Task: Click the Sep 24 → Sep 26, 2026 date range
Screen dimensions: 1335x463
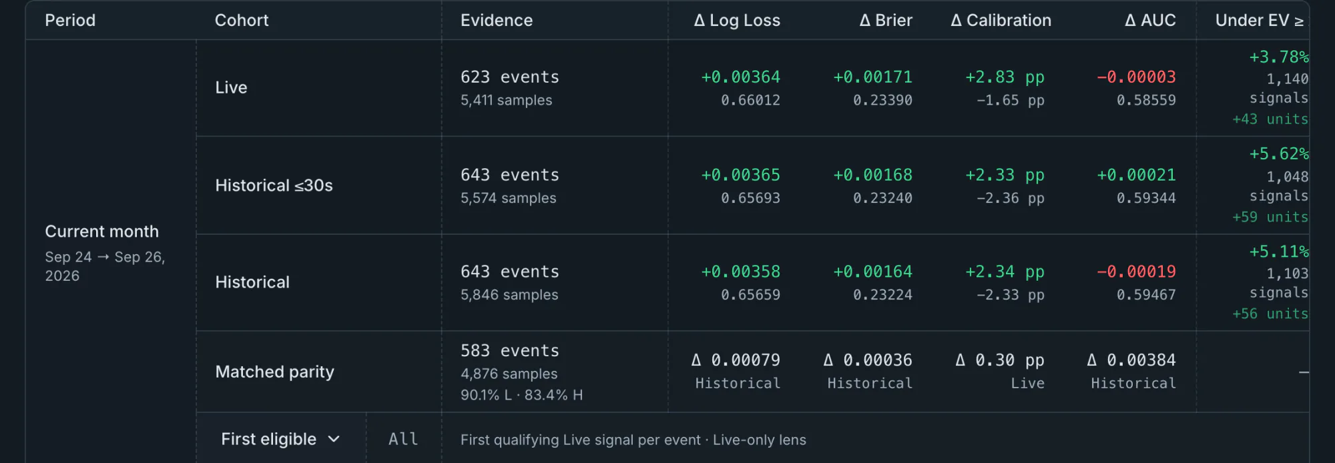Action: coord(105,266)
